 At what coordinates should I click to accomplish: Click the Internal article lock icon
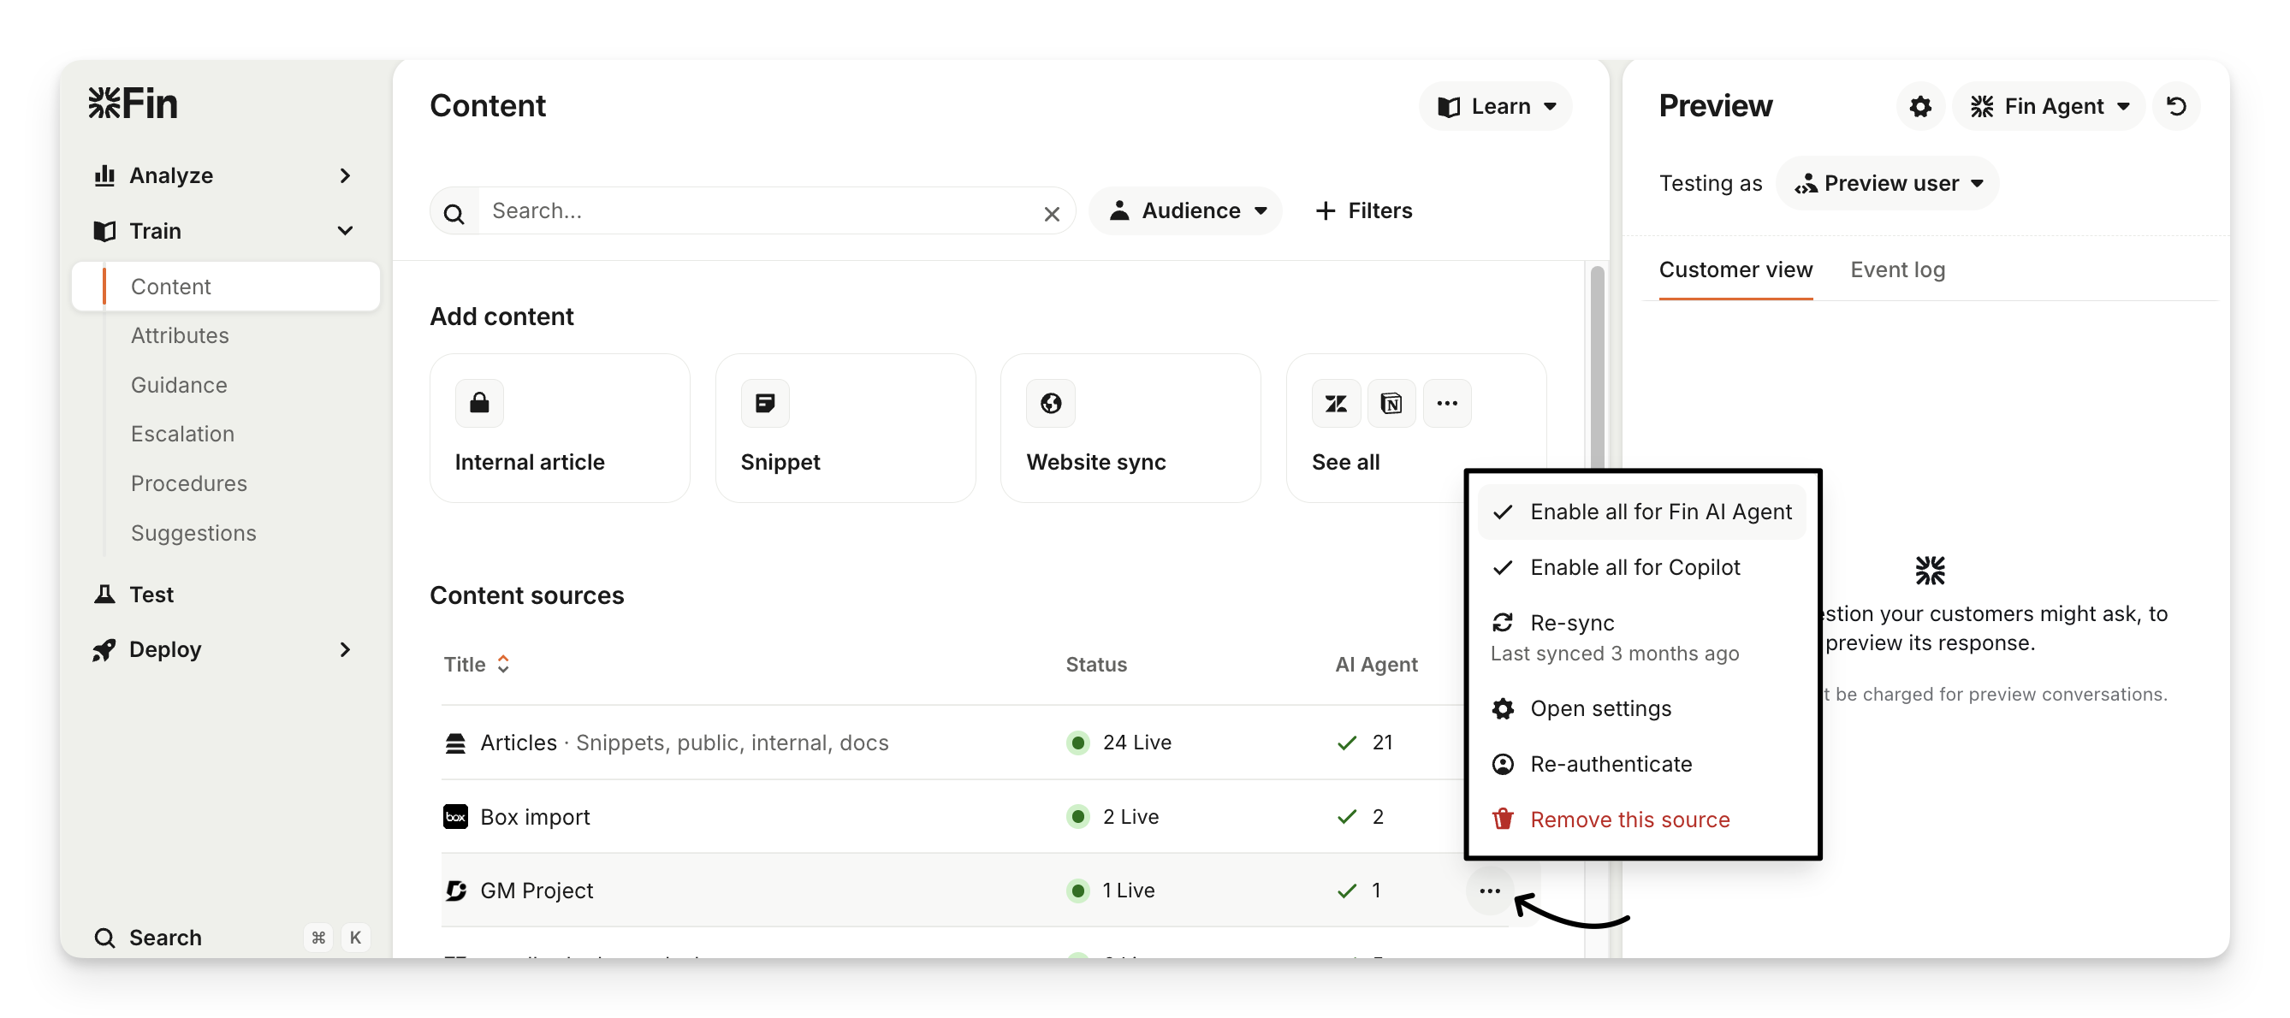click(479, 404)
